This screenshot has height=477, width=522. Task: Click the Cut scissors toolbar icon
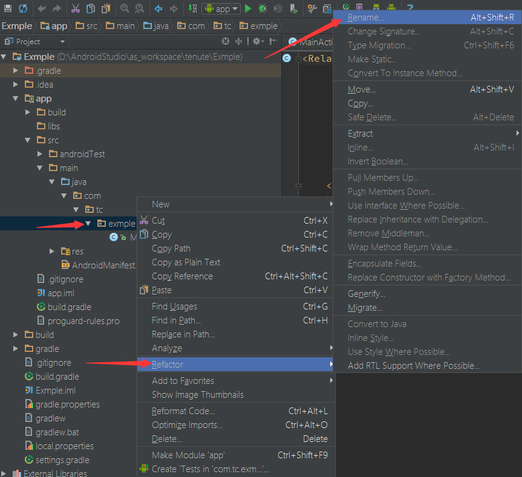tap(76, 8)
